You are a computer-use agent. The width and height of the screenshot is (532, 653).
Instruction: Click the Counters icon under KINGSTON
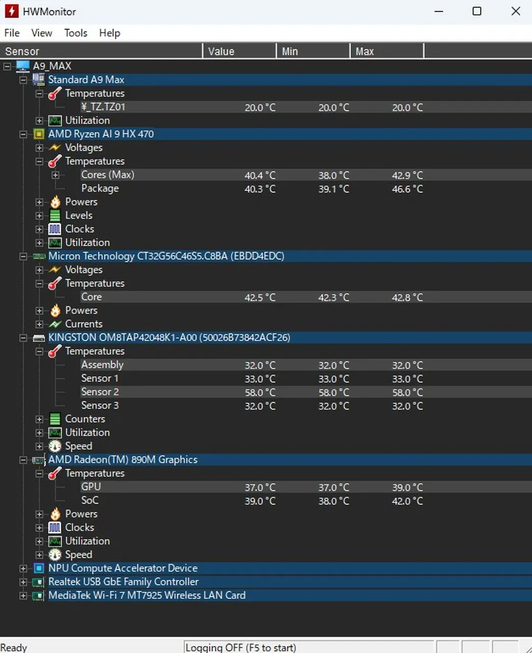[x=55, y=419]
